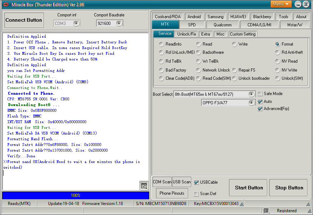Image resolution: width=313 pixels, height=215 pixels.
Task: Select the Read radio button
Action: [198, 44]
